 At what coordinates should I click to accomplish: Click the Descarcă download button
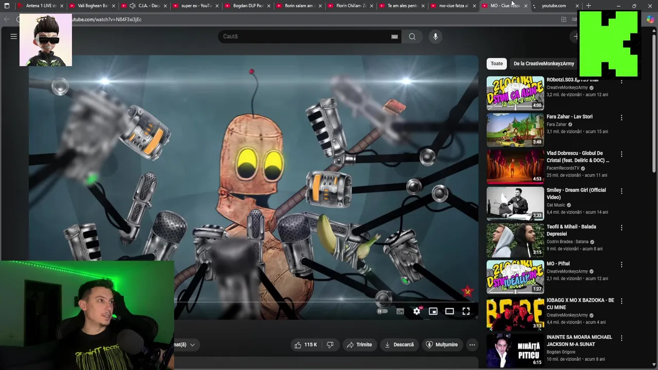click(399, 345)
